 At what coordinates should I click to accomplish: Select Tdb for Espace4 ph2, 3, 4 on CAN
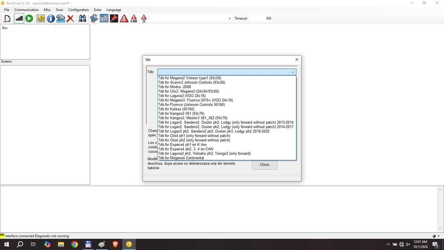227,149
